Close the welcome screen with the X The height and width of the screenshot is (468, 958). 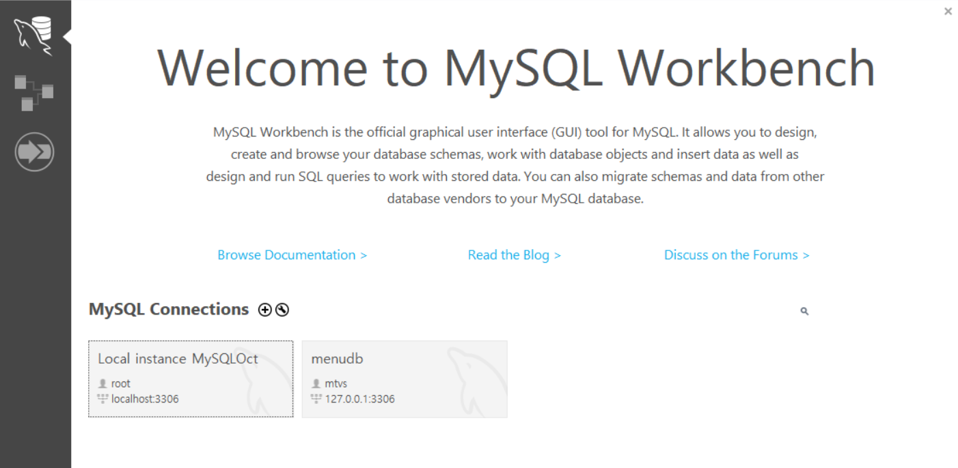(x=948, y=11)
